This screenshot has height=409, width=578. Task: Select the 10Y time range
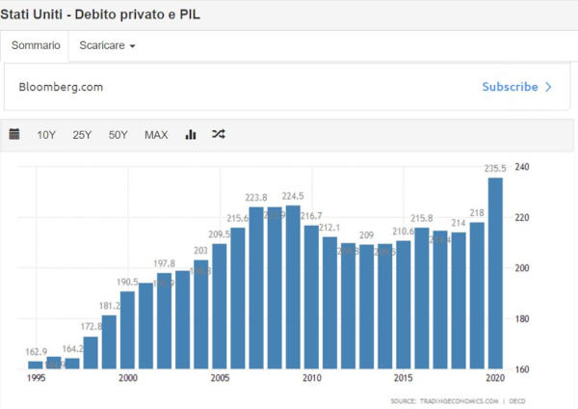pos(46,135)
